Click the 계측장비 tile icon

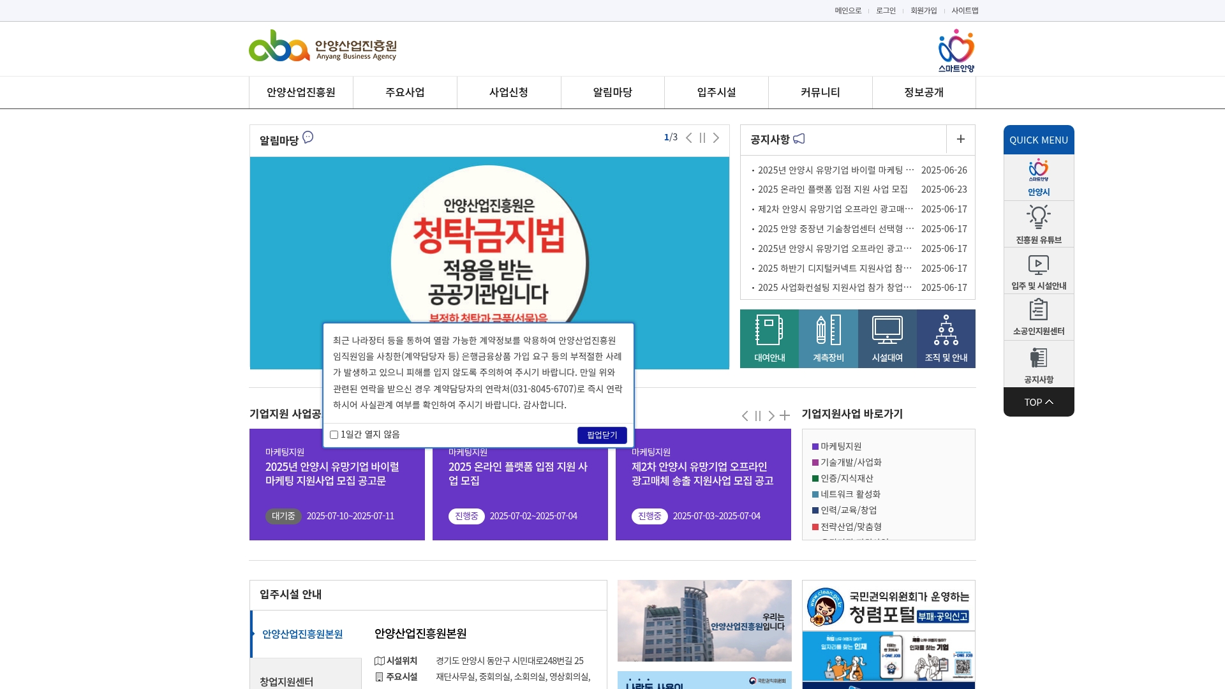pyautogui.click(x=828, y=339)
